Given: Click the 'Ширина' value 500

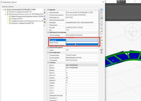Looking at the screenshot, I should point(82,78).
